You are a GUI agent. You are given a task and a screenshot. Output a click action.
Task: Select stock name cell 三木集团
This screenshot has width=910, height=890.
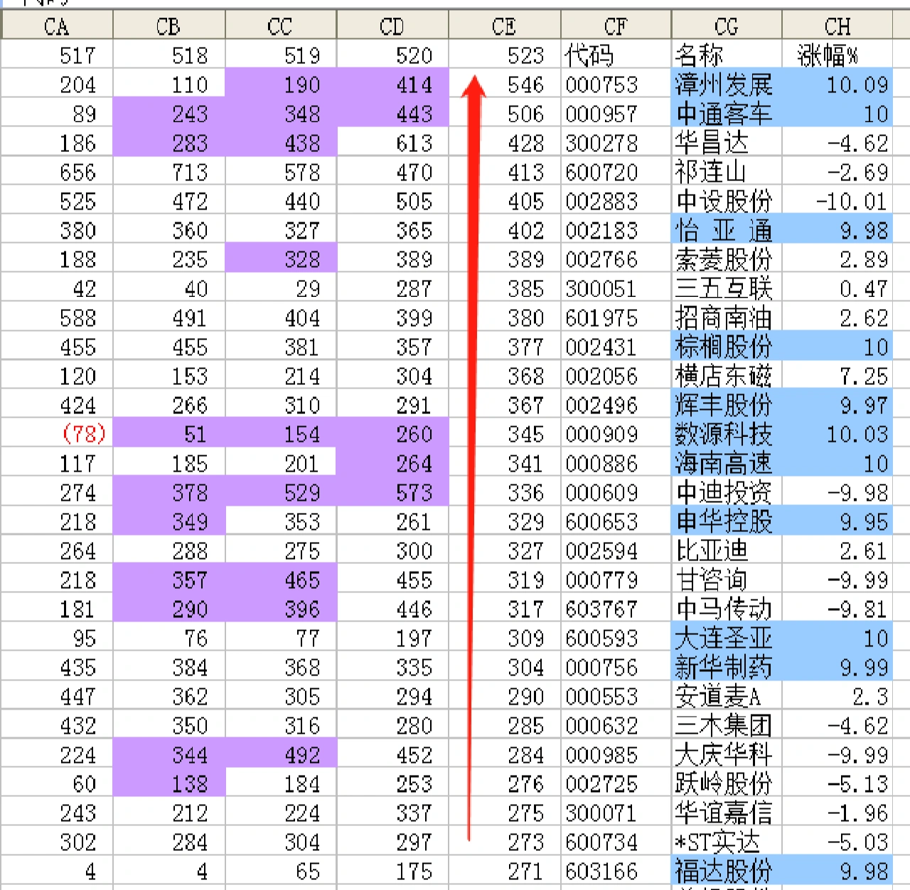pyautogui.click(x=727, y=725)
